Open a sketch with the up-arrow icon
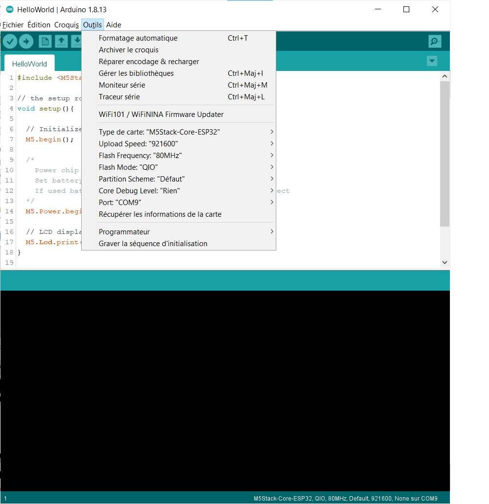Image resolution: width=489 pixels, height=504 pixels. point(61,42)
